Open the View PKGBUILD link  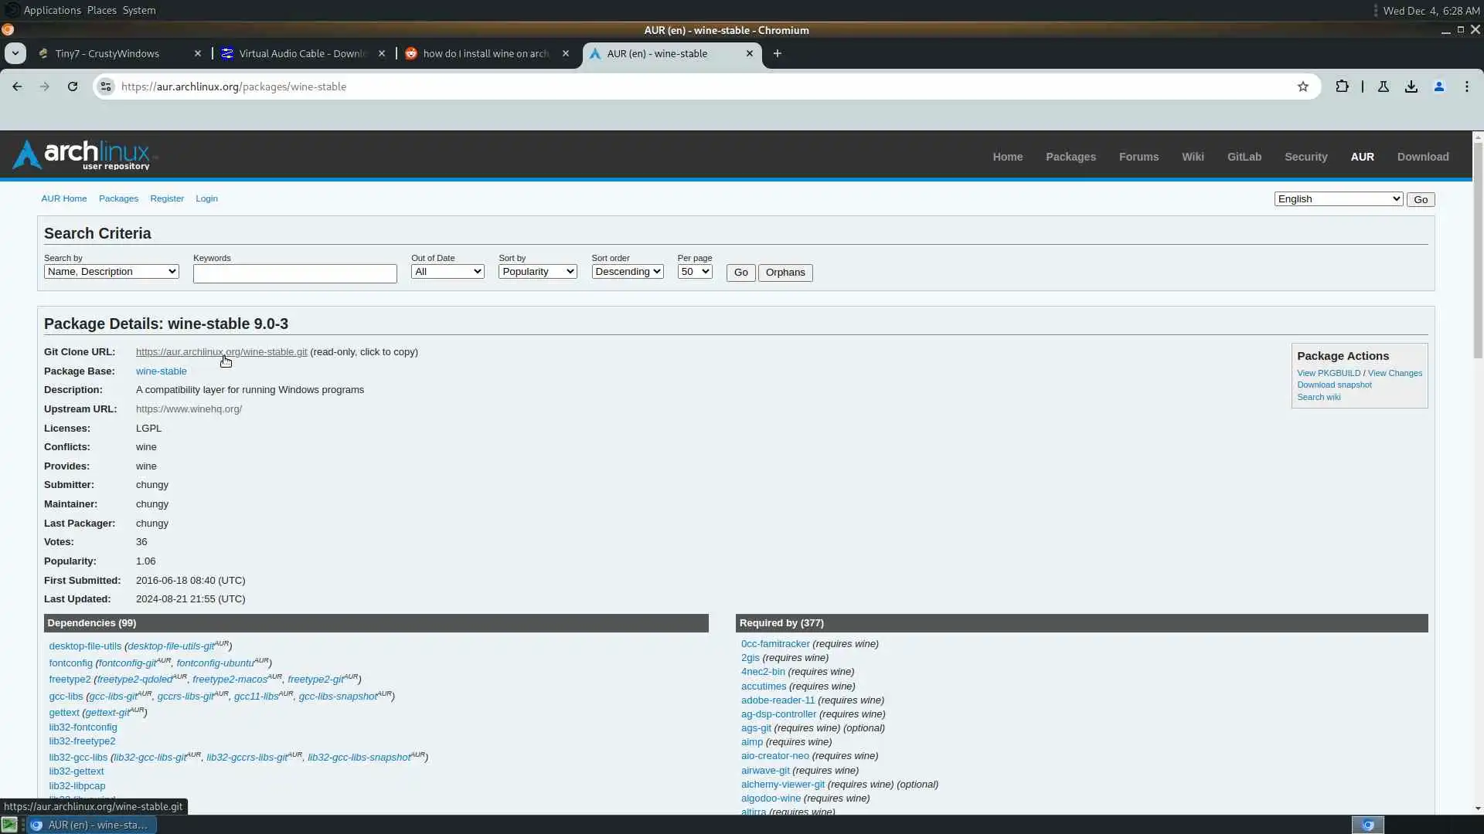coord(1328,373)
